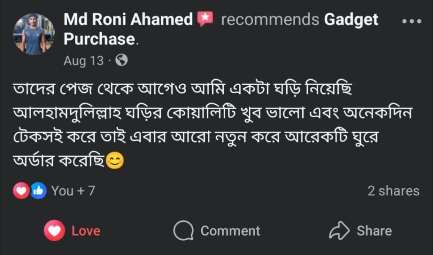Click the red star recommendation badge
This screenshot has width=433, height=255.
206,19
